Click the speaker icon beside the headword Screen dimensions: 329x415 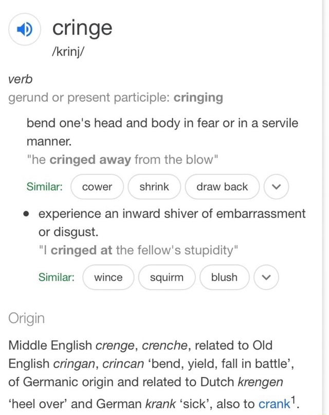[24, 29]
